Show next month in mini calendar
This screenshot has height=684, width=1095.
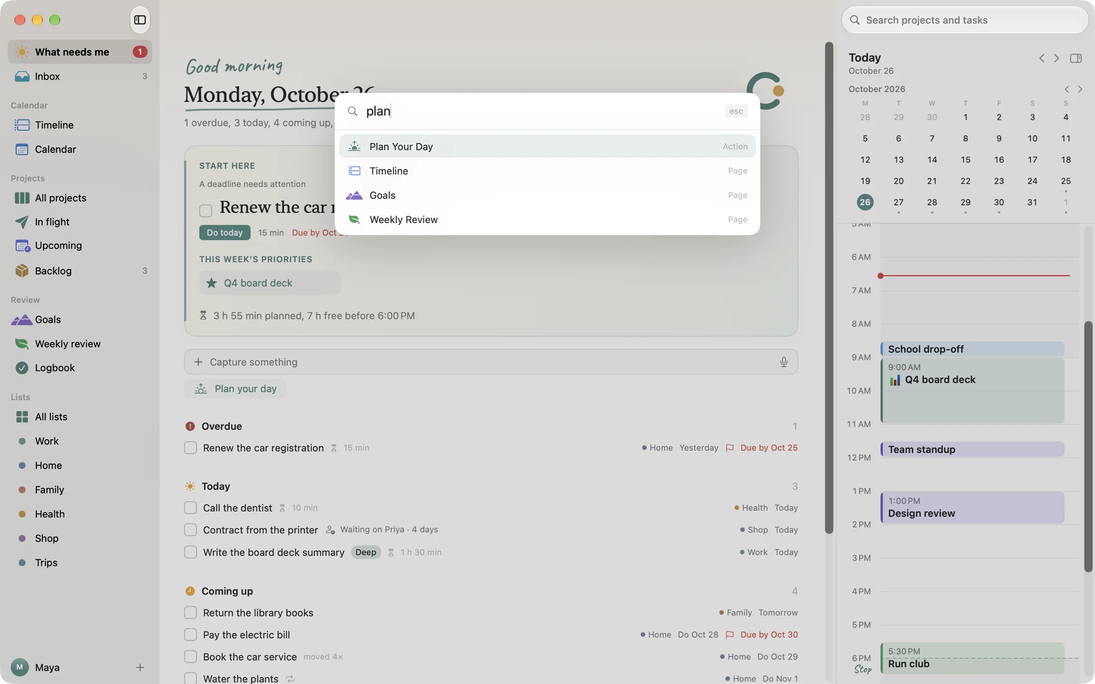point(1080,90)
